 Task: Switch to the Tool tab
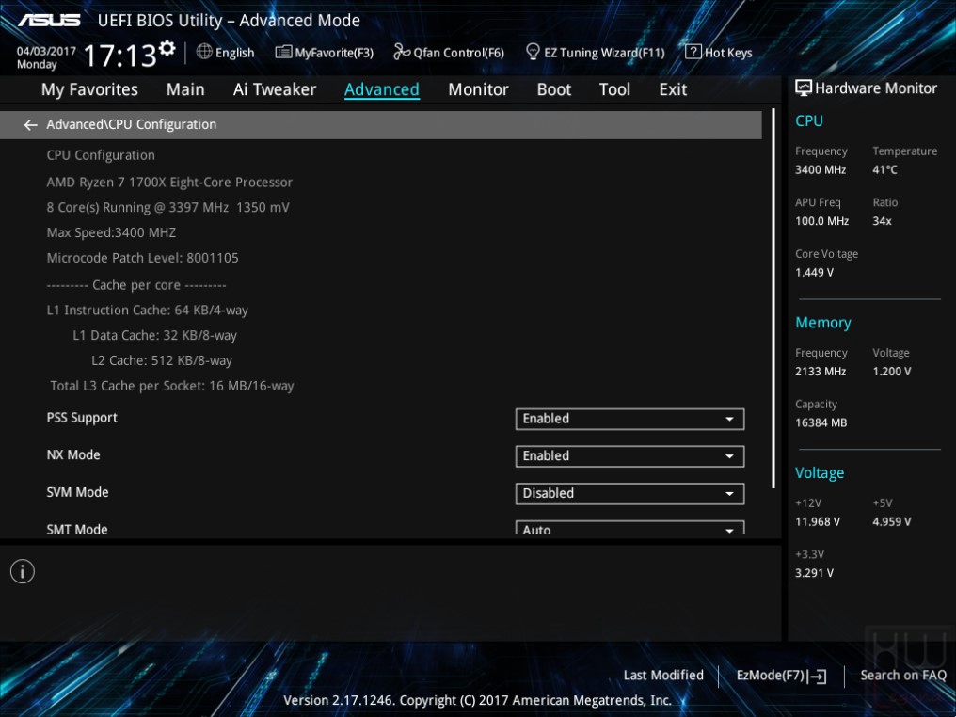(x=614, y=89)
